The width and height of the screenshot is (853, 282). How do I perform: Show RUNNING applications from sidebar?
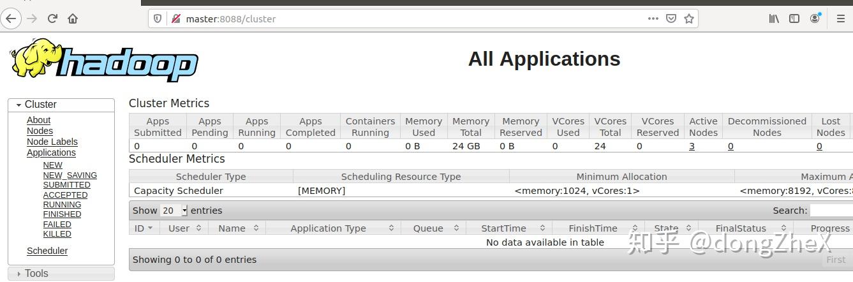[x=62, y=205]
